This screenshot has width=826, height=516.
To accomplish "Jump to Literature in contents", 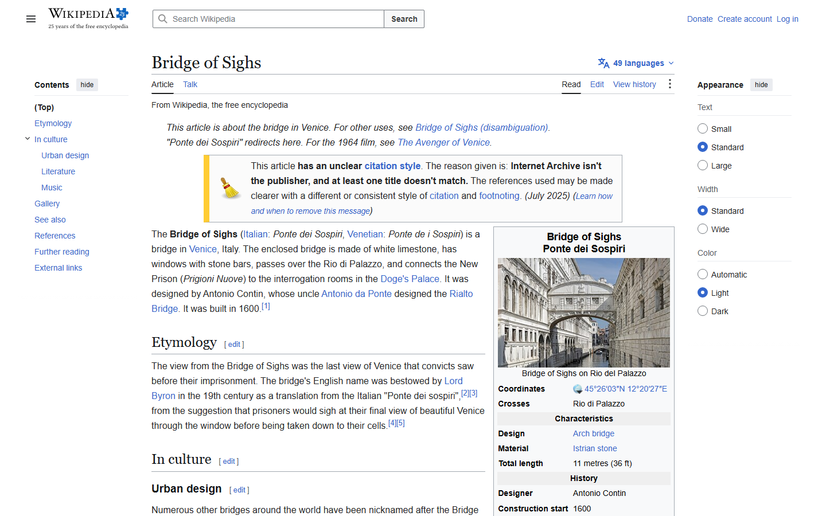I will click(x=58, y=171).
